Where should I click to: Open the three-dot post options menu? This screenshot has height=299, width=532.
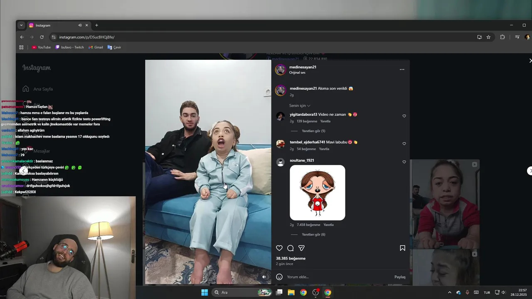click(x=402, y=69)
